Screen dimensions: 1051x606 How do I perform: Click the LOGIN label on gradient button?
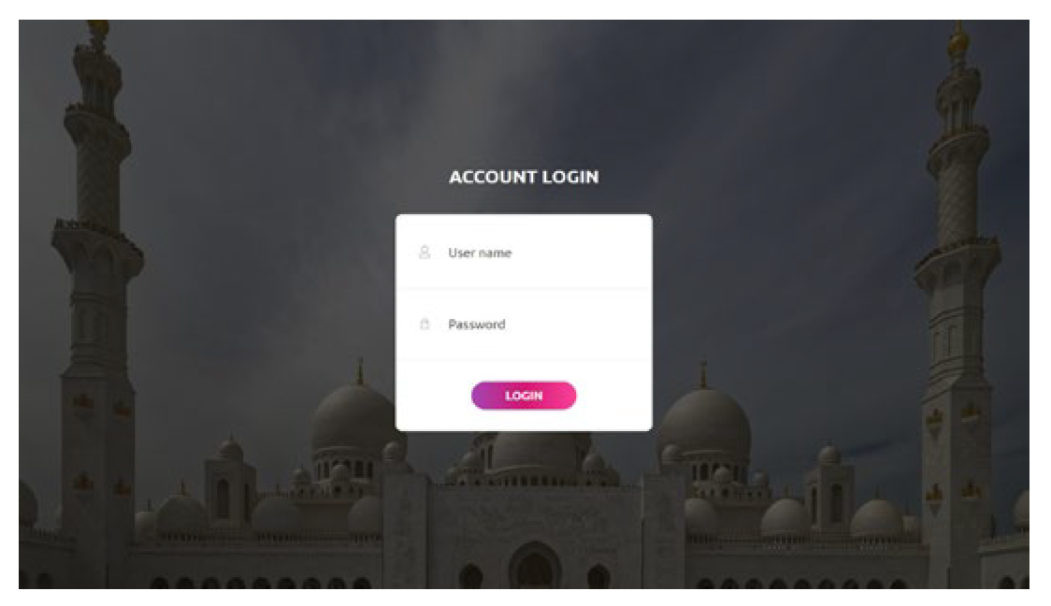(x=524, y=396)
